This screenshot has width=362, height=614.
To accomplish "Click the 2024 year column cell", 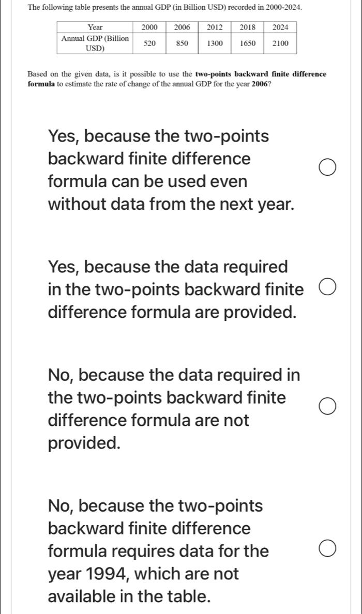I will point(280,27).
